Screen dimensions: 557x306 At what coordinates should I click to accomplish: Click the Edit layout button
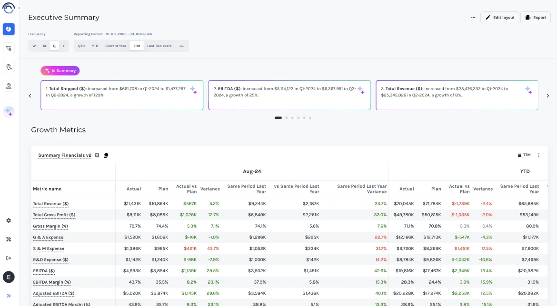[499, 18]
